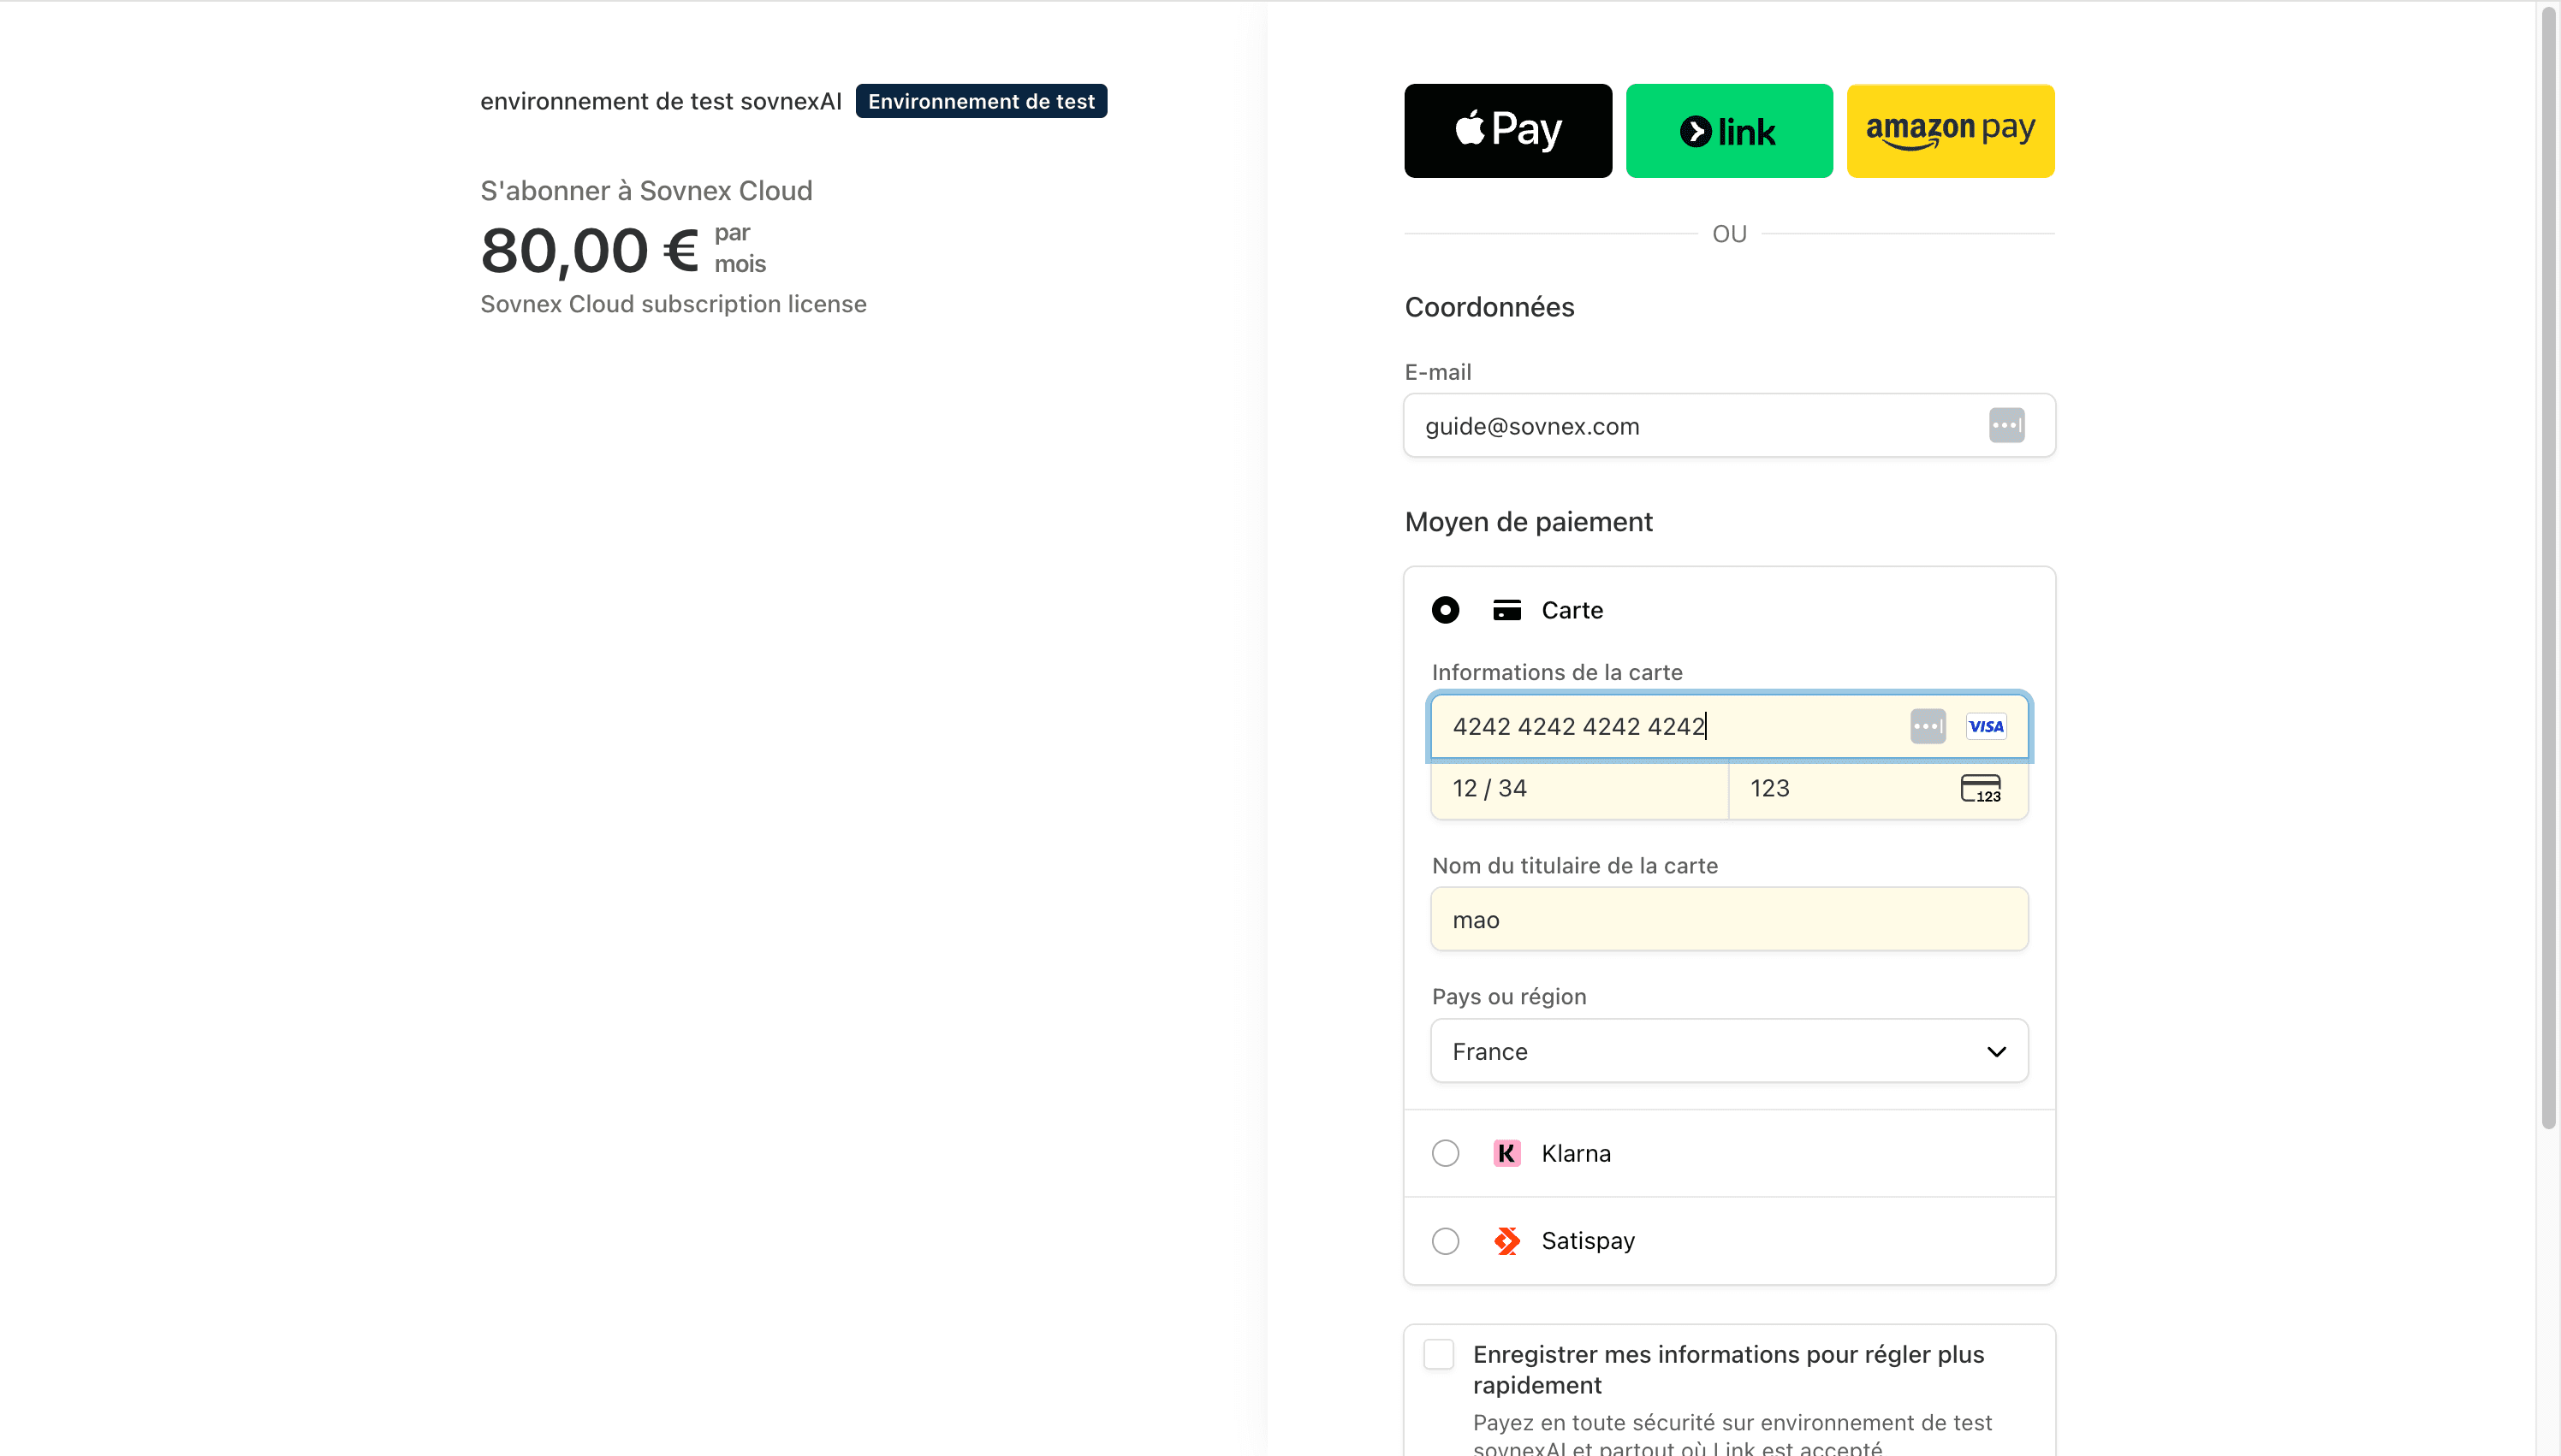
Task: Check Enregistrer mes informations checkbox
Action: click(1439, 1355)
